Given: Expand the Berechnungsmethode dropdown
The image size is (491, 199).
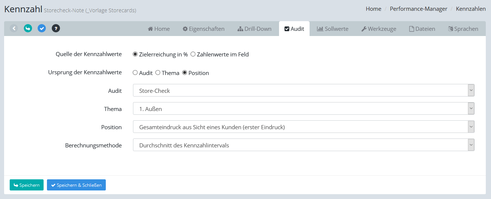Looking at the screenshot, I should [x=303, y=145].
